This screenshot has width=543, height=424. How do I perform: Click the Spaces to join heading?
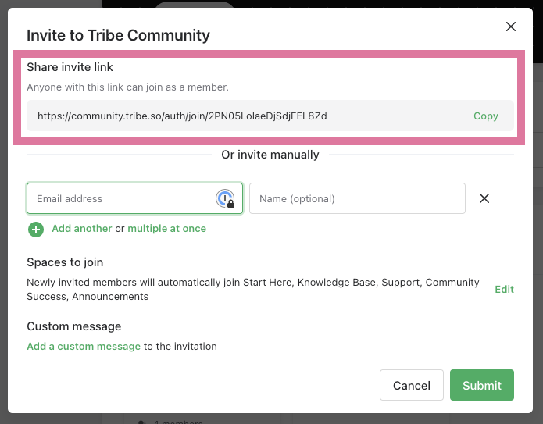coord(65,262)
